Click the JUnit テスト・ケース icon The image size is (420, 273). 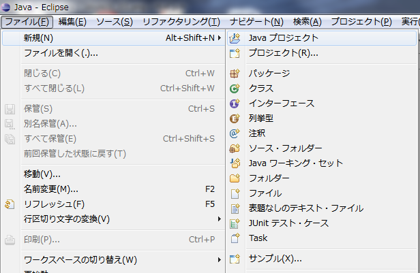coord(235,223)
